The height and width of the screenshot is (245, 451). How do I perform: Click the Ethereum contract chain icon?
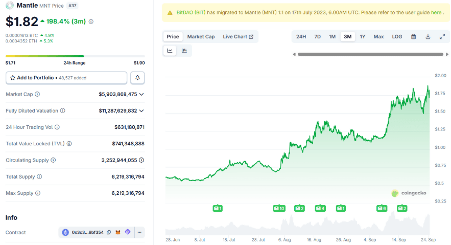[x=65, y=232]
